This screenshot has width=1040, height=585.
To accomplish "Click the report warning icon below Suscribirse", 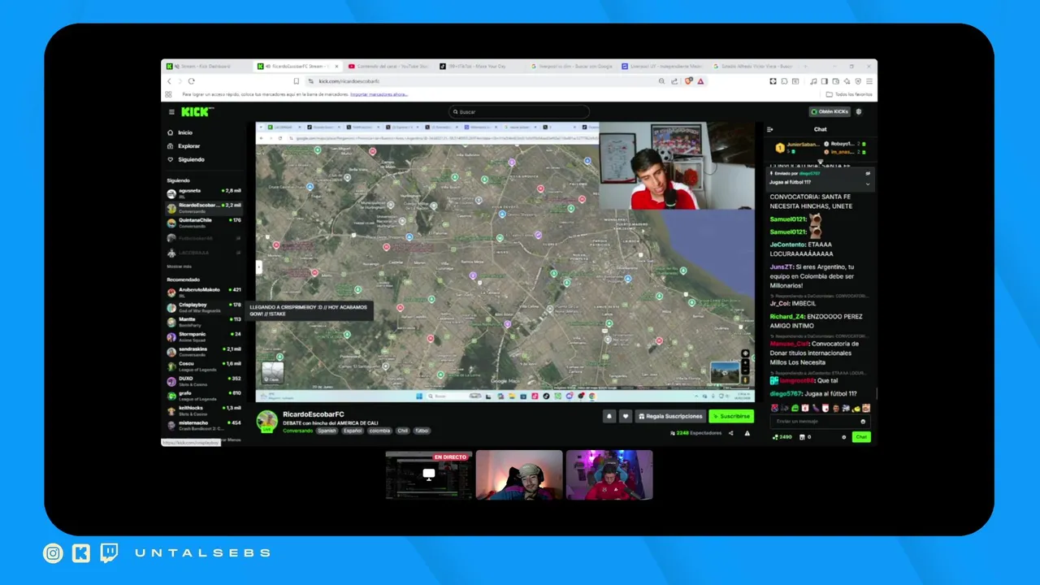I will (x=747, y=433).
